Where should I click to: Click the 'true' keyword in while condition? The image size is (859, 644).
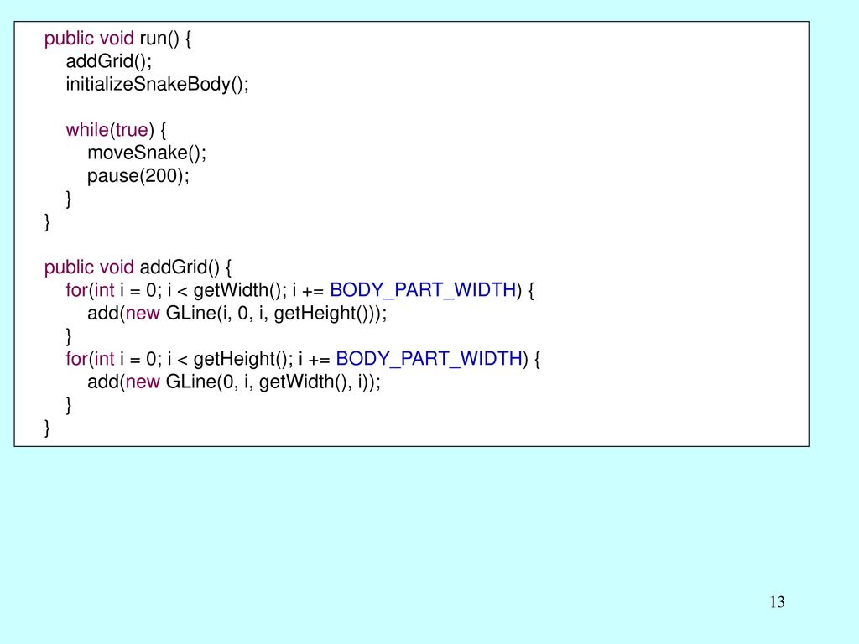click(132, 130)
